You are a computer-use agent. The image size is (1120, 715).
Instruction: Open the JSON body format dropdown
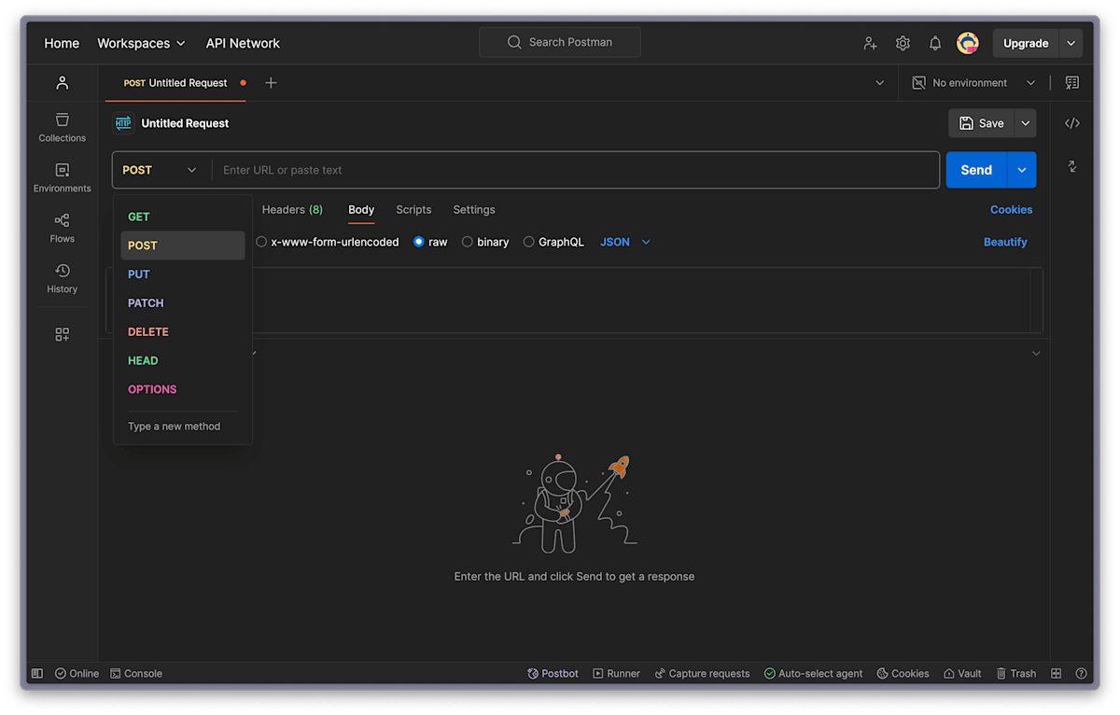625,242
